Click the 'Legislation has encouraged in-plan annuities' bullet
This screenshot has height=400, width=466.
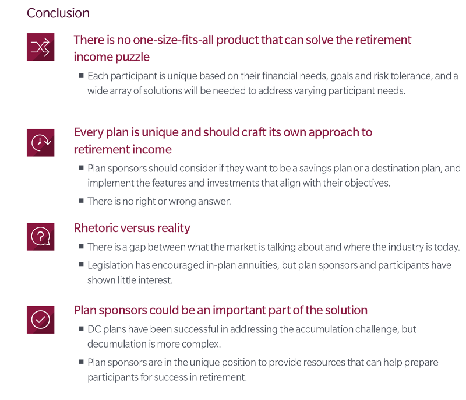click(x=269, y=272)
